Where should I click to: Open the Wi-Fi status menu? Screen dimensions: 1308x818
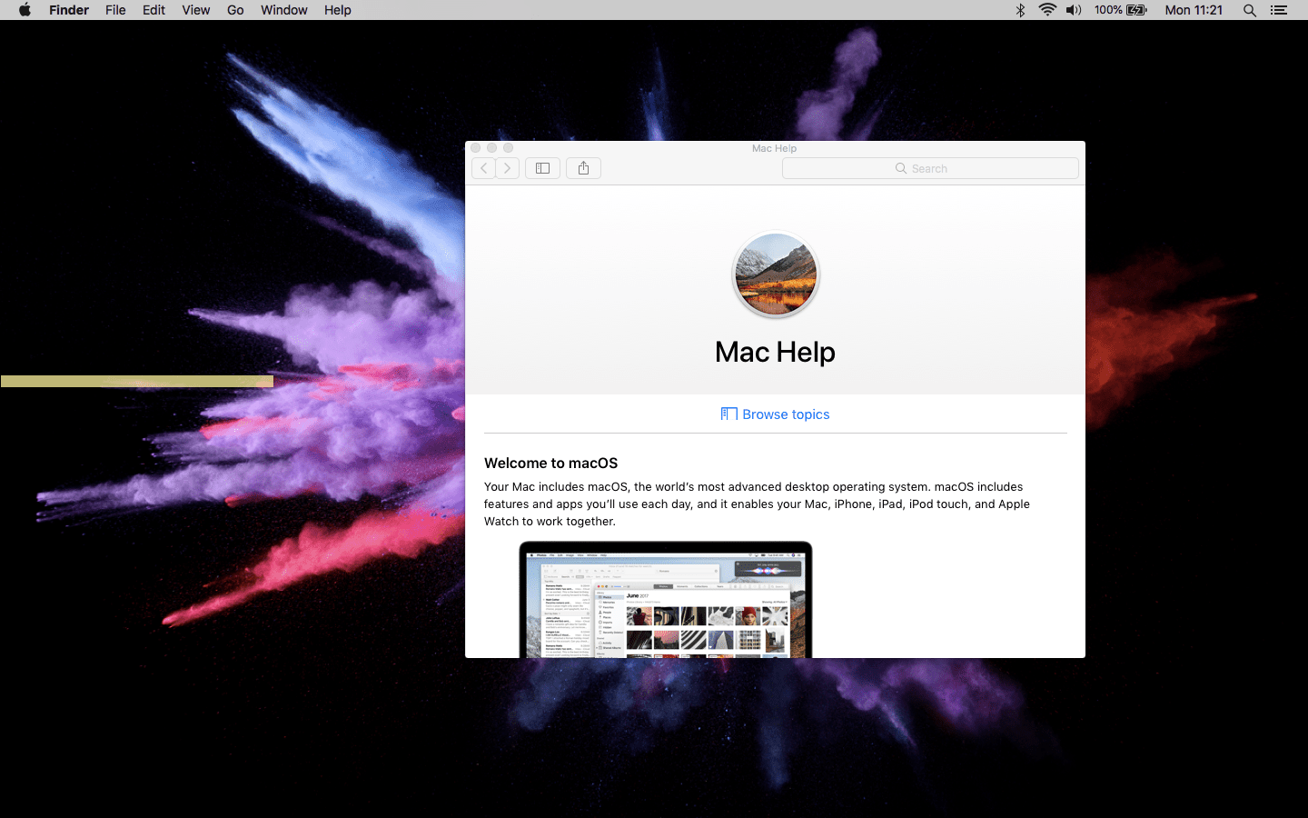[x=1047, y=10]
